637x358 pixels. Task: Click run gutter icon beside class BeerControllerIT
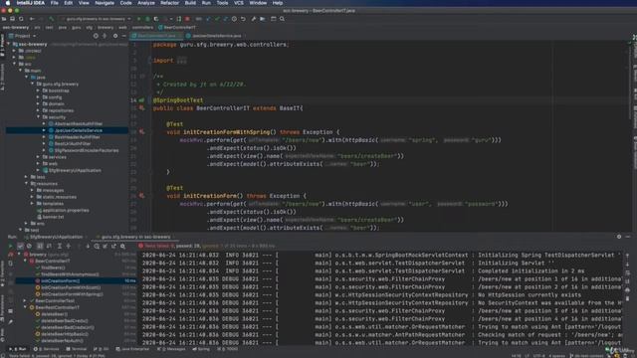[141, 108]
